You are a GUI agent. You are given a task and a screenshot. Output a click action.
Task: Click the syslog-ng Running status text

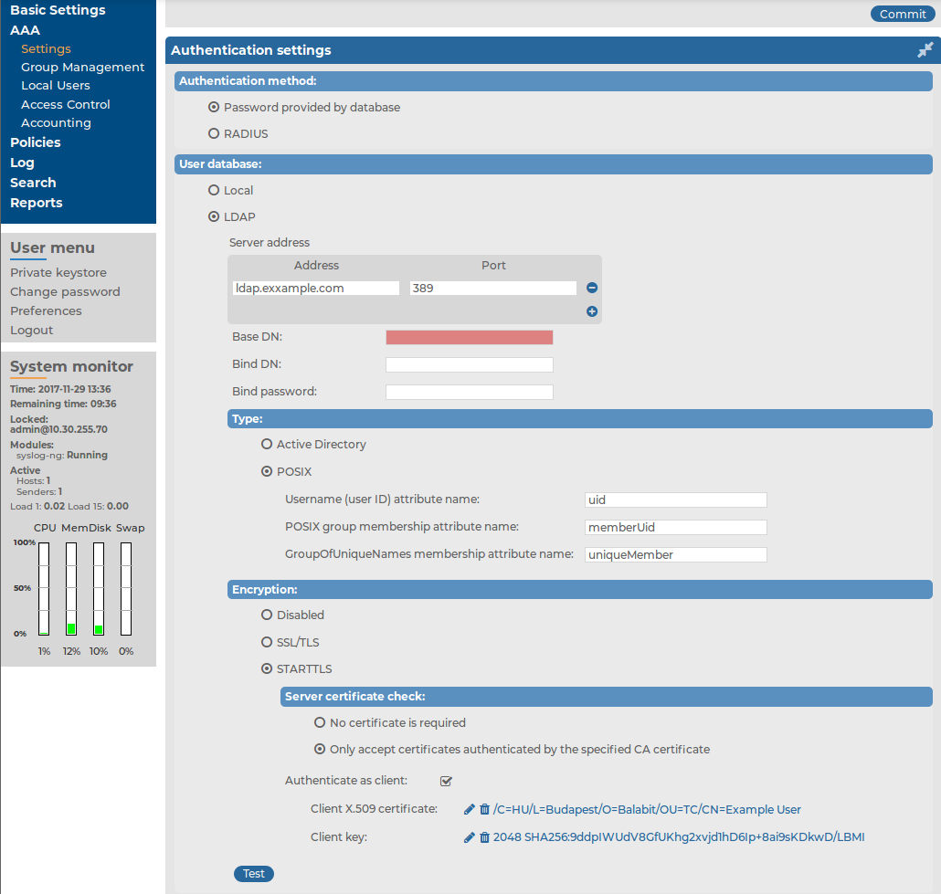[x=62, y=455]
